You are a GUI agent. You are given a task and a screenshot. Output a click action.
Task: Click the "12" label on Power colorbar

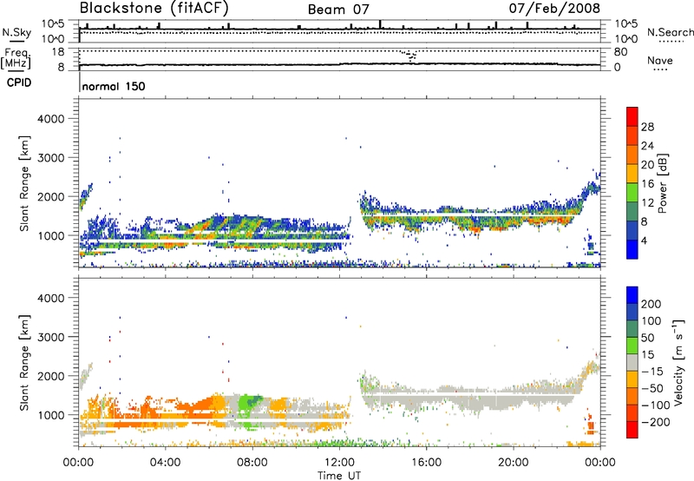[647, 203]
